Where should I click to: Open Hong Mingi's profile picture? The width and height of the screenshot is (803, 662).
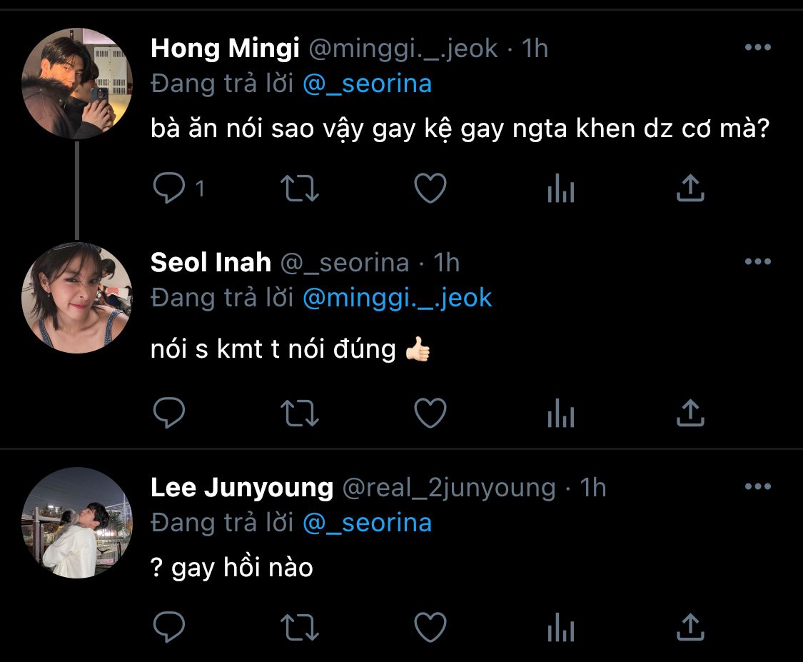pos(77,84)
